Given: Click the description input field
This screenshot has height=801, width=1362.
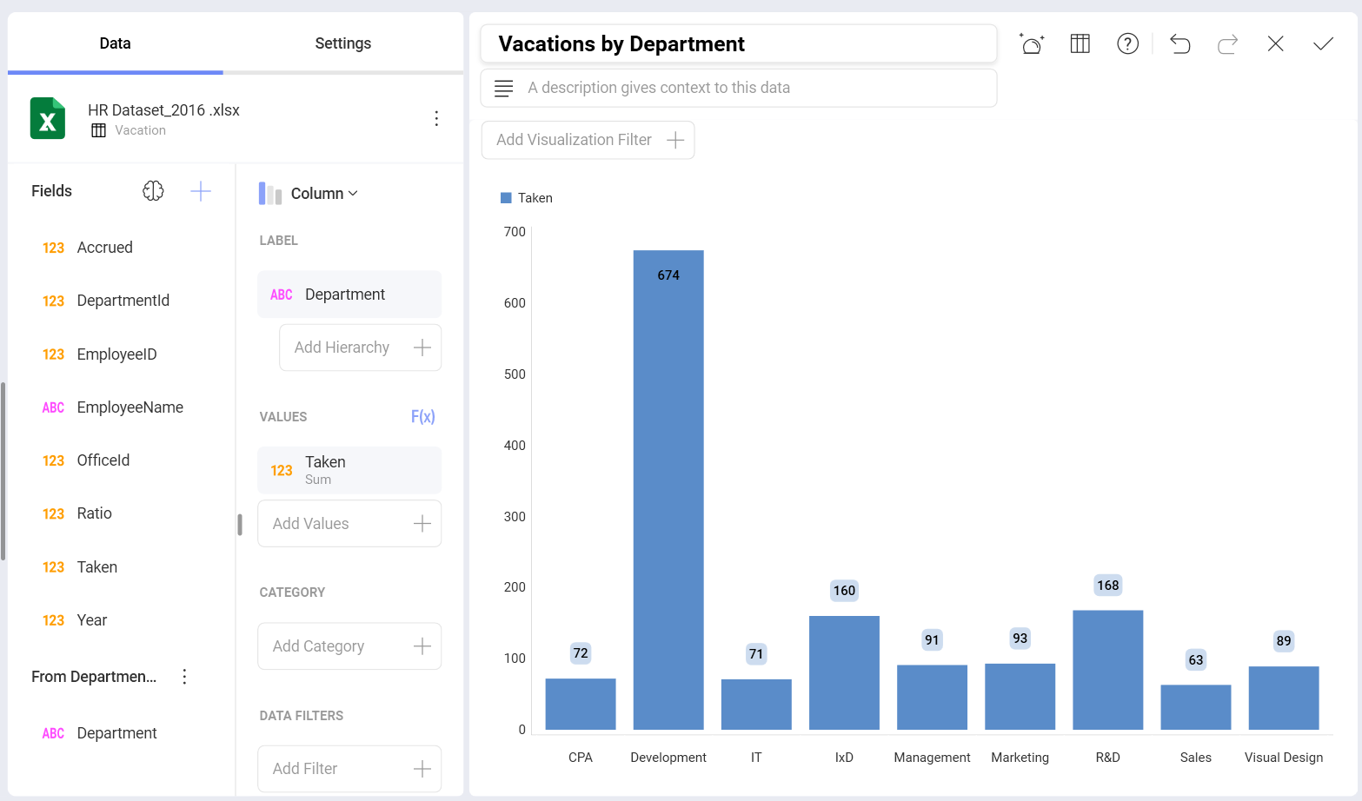Looking at the screenshot, I should tap(739, 88).
